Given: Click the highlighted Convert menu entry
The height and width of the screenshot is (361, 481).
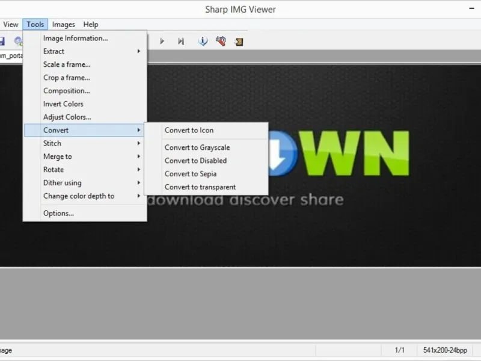Looking at the screenshot, I should point(85,130).
